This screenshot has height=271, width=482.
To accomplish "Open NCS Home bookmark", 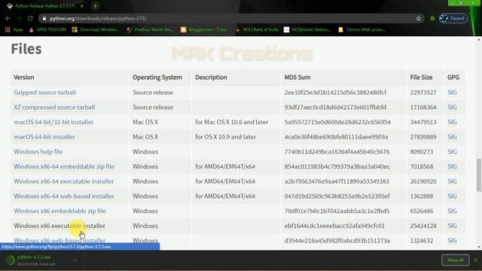I will tap(307, 29).
